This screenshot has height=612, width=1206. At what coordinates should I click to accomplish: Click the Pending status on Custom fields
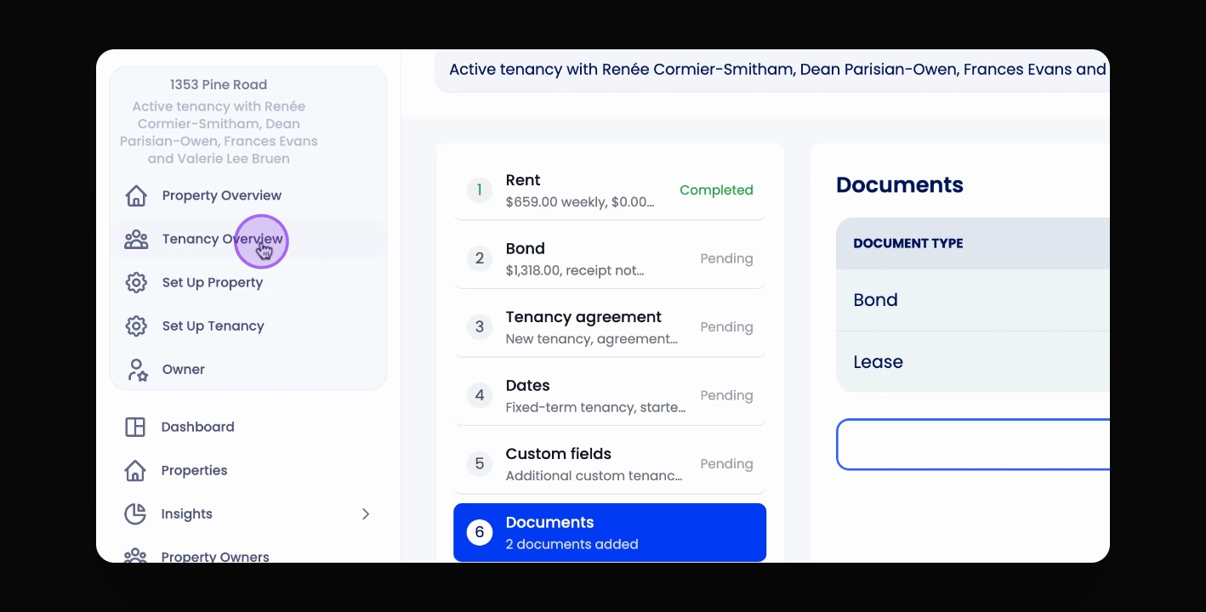(x=726, y=464)
